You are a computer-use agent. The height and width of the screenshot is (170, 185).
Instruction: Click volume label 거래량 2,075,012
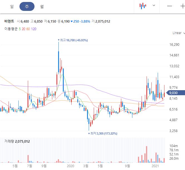point(17,141)
